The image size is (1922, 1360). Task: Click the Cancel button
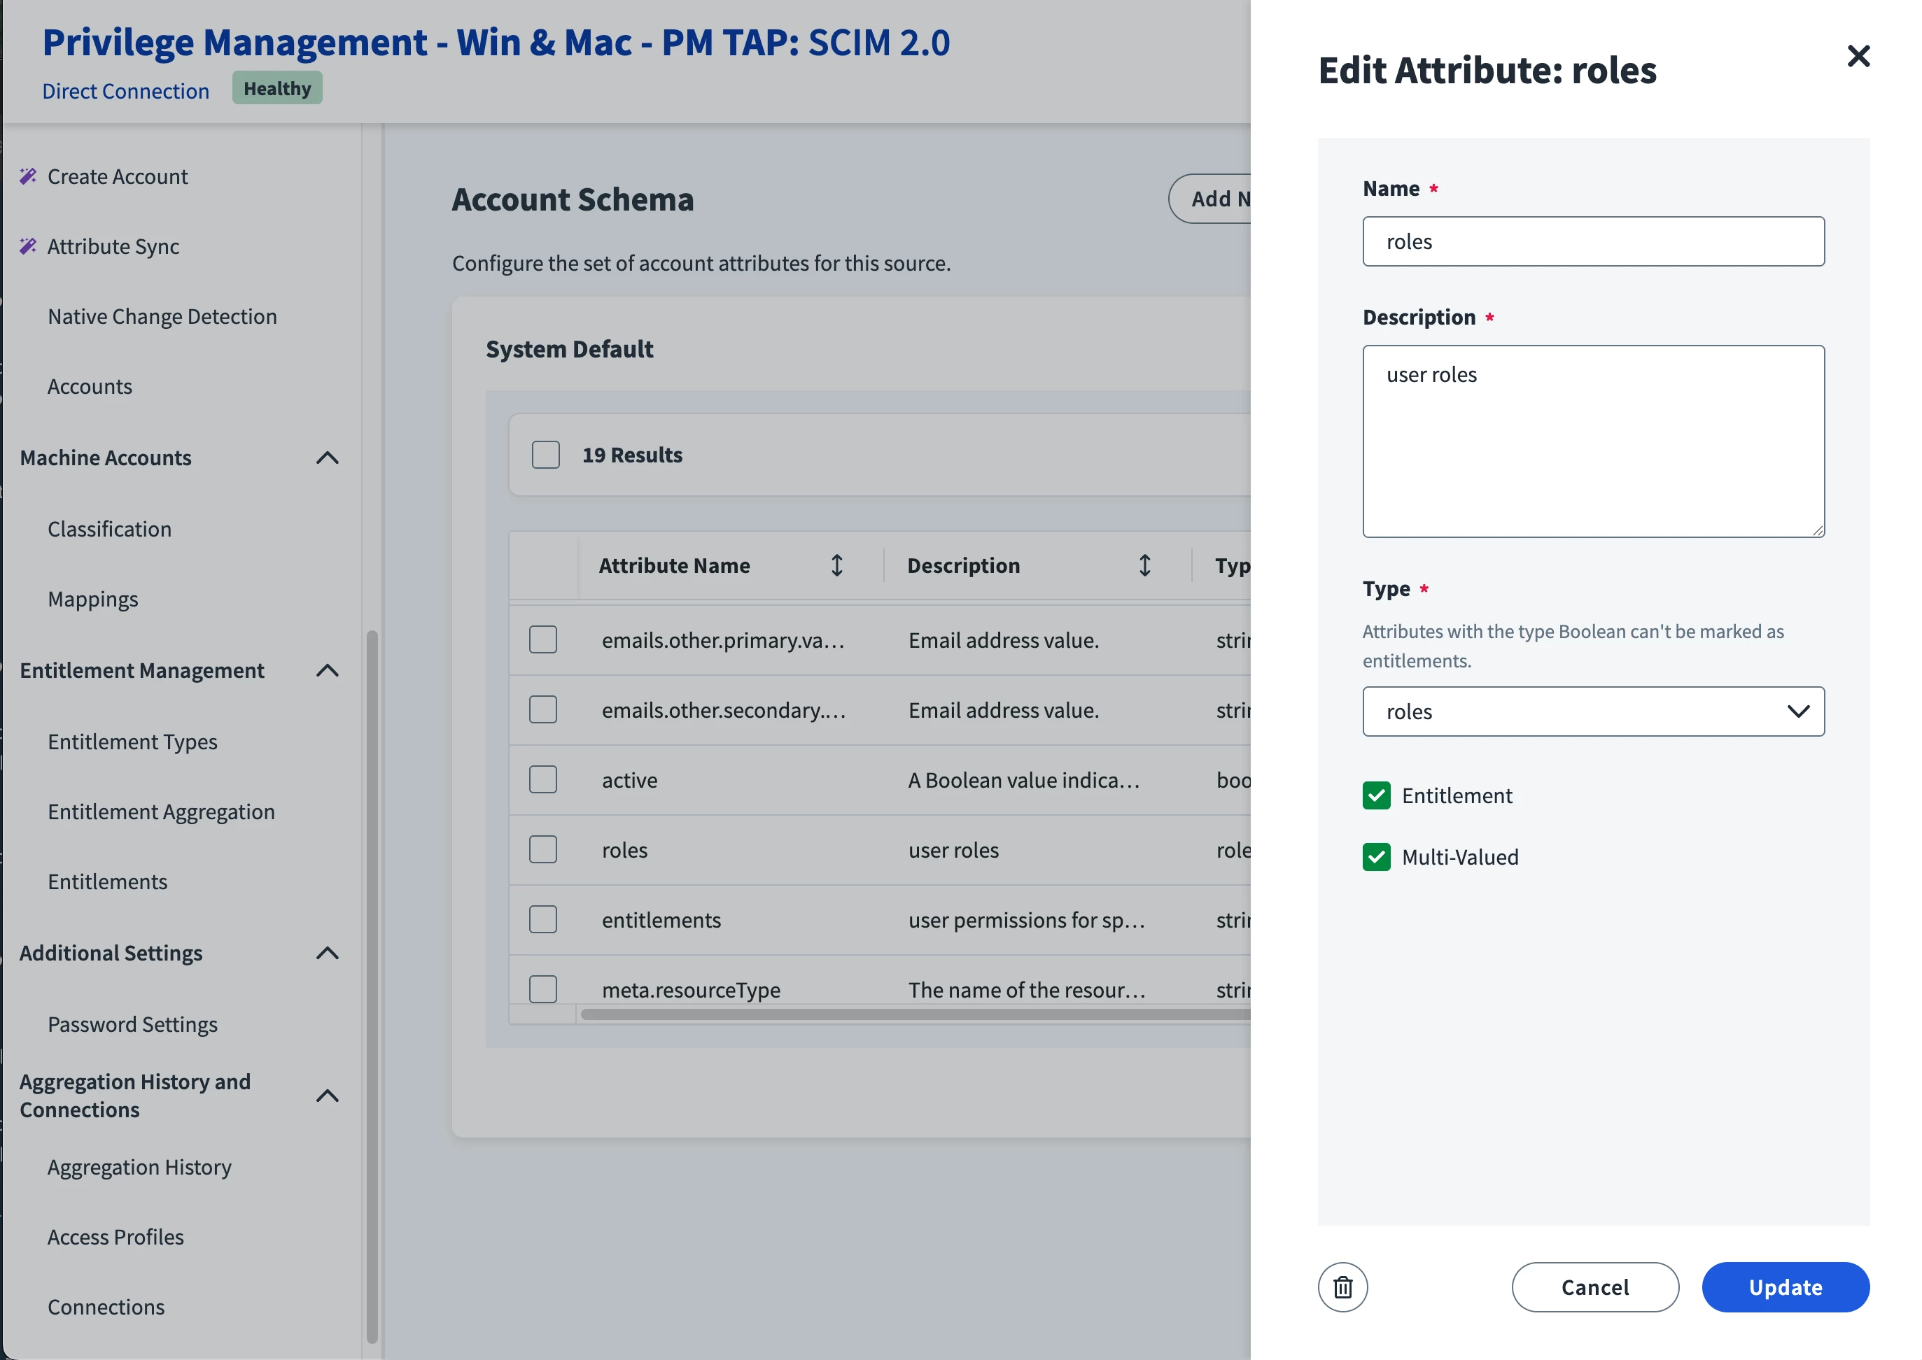[x=1594, y=1287]
